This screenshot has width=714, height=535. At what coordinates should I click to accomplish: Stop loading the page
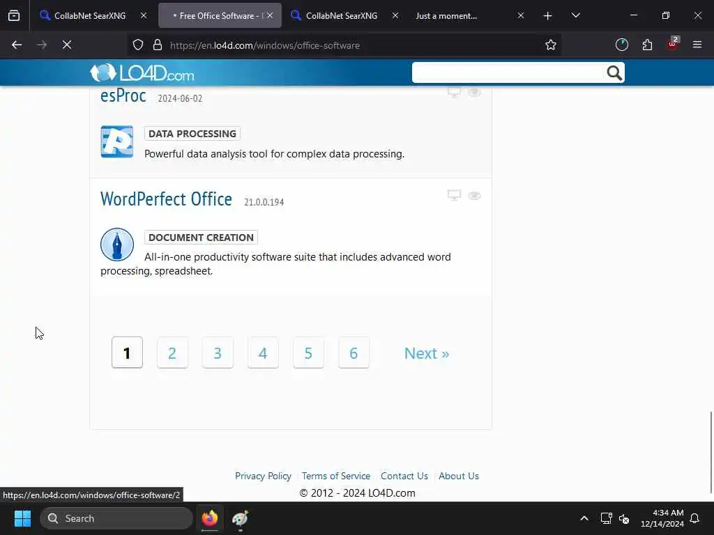[67, 45]
